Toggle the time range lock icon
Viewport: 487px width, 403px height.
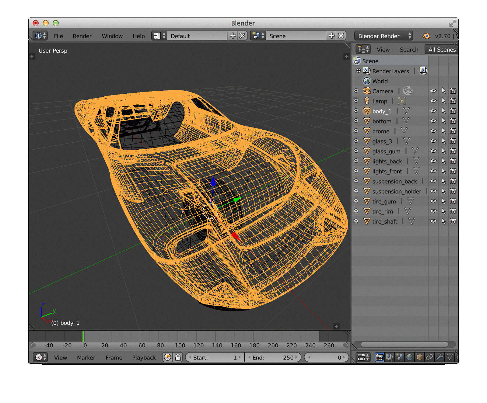point(178,357)
